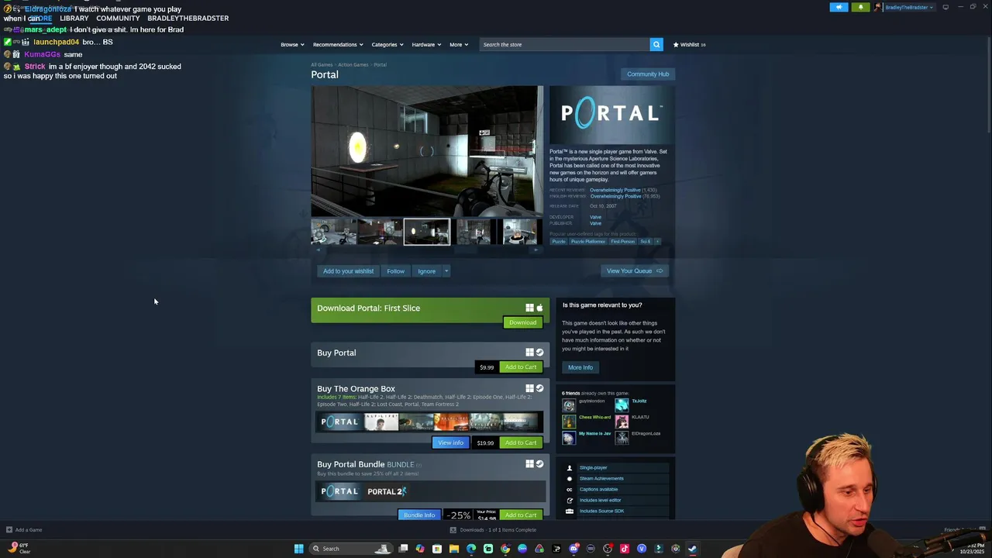Click Windows Start button on taskbar
The height and width of the screenshot is (558, 992).
click(298, 549)
